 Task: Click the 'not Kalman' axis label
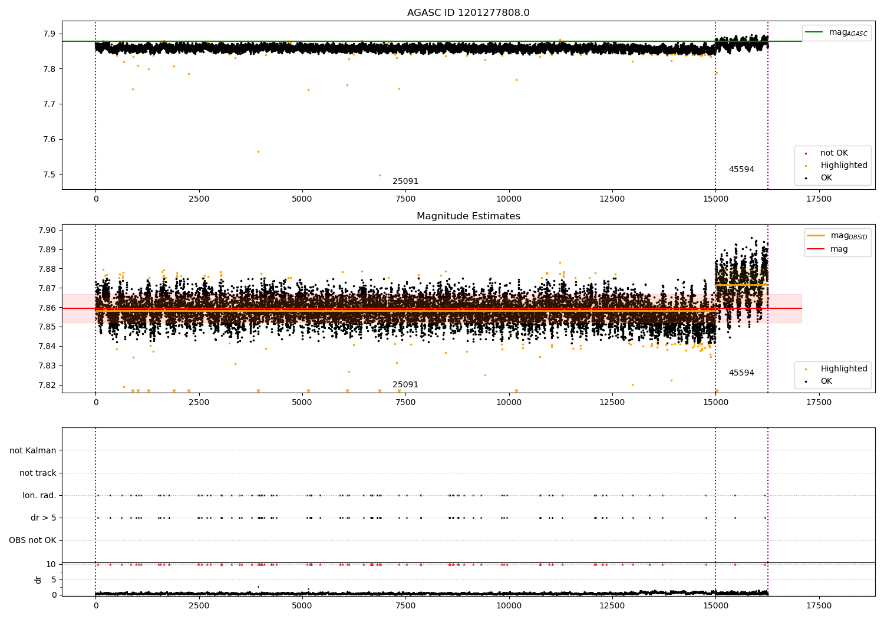(x=33, y=451)
